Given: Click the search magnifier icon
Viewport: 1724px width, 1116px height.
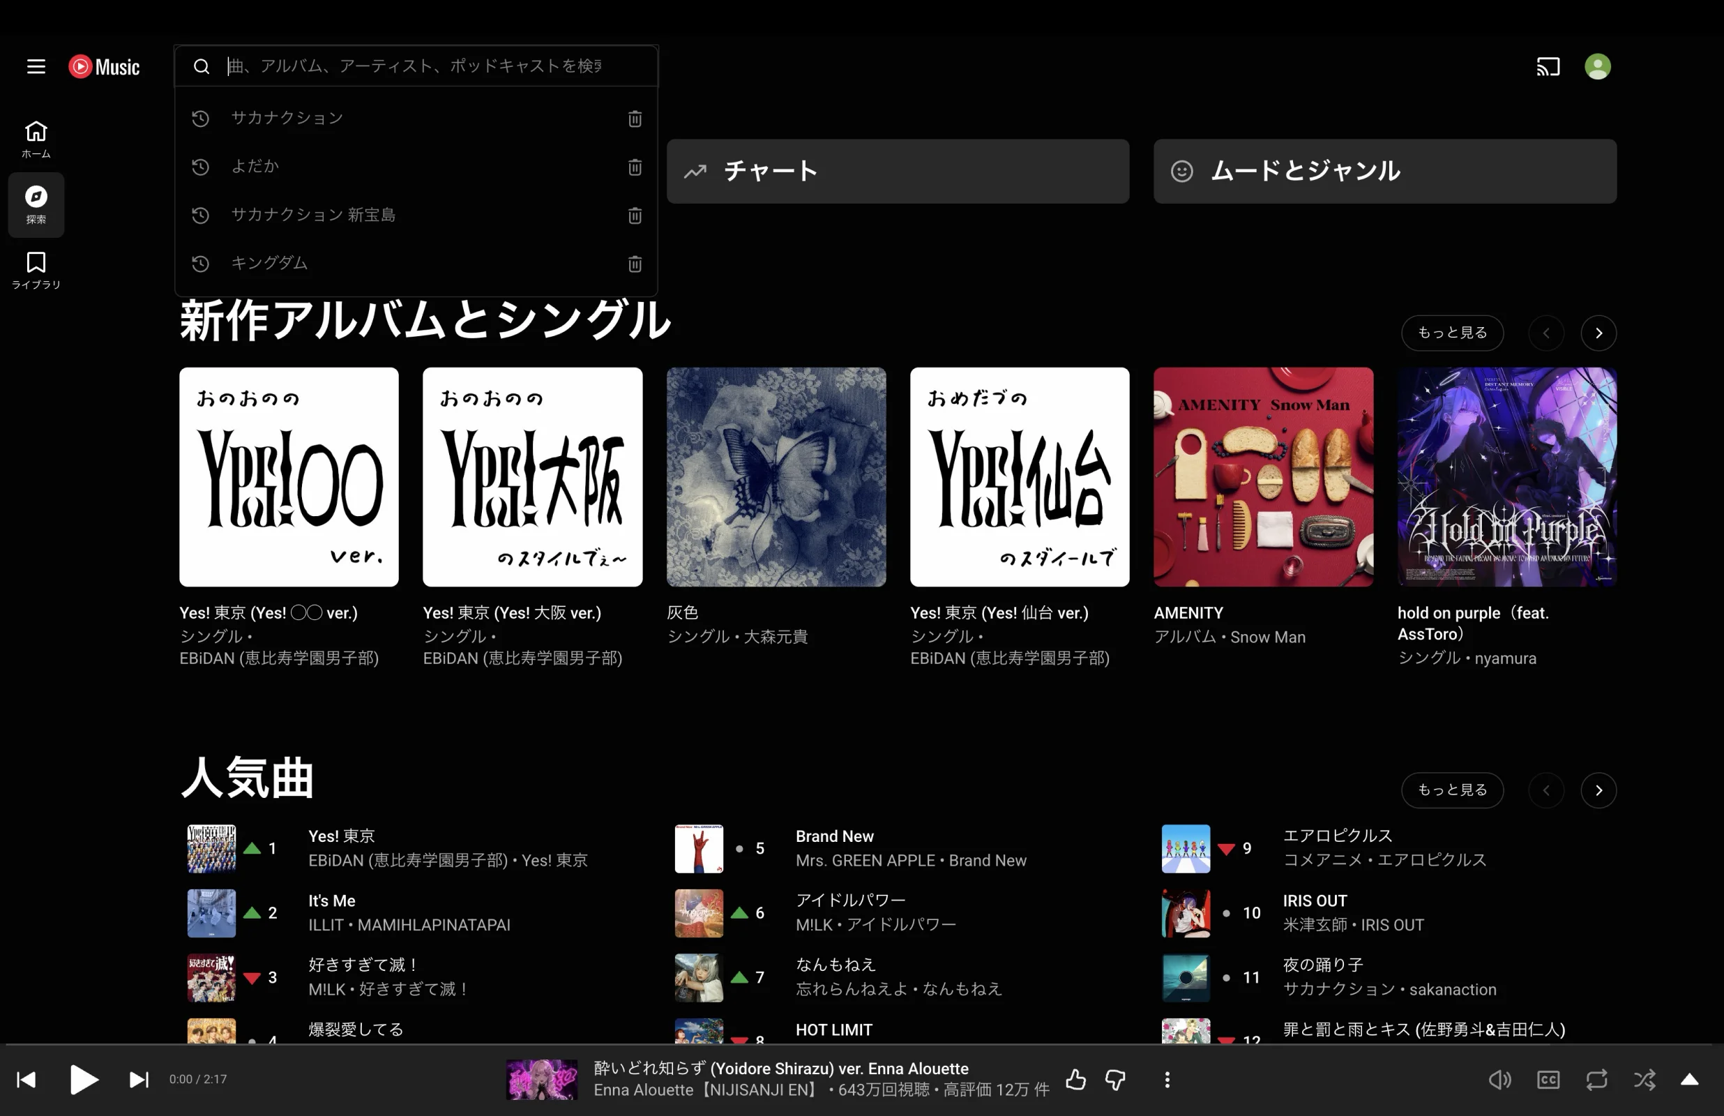Looking at the screenshot, I should (x=202, y=67).
